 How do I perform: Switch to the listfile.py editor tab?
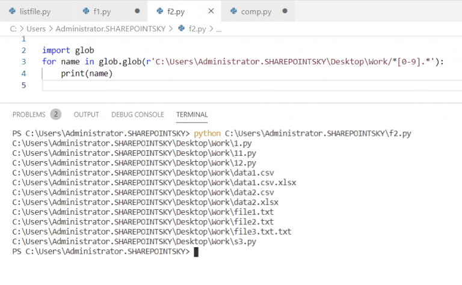[x=35, y=11]
